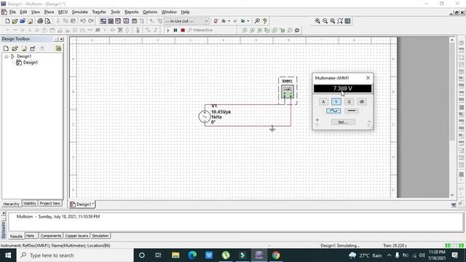Open the In-Use List dropdown
The height and width of the screenshot is (262, 466).
click(x=206, y=21)
